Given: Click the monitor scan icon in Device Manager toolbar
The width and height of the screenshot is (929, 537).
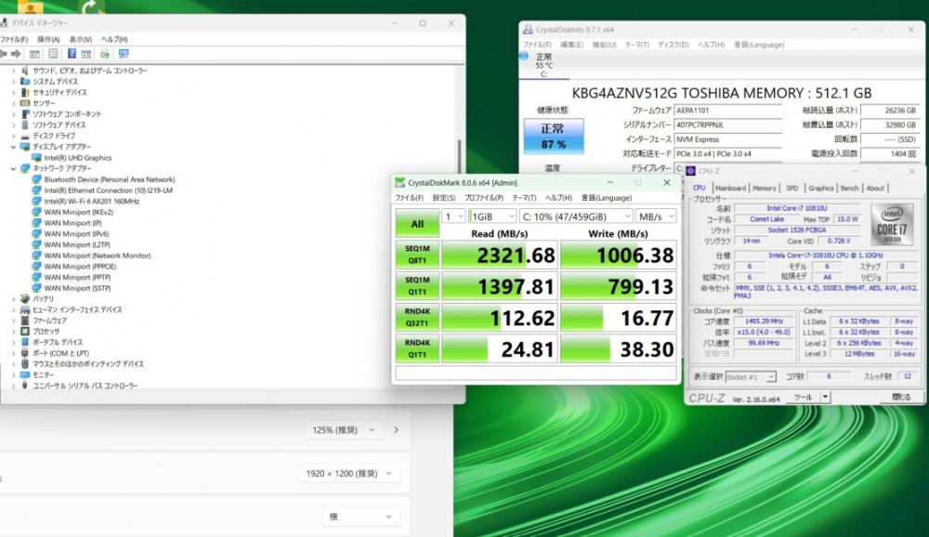Looking at the screenshot, I should click(124, 54).
